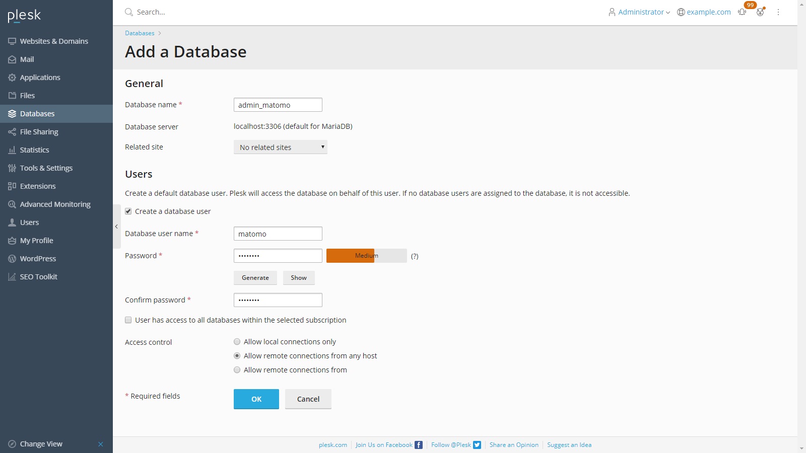Open the Related site dropdown

280,147
